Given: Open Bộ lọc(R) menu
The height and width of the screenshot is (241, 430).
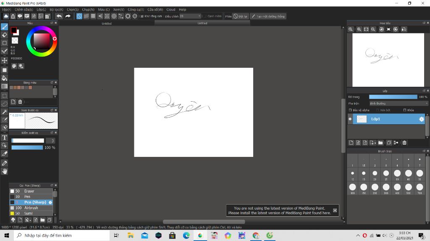Looking at the screenshot, I should click(x=57, y=10).
